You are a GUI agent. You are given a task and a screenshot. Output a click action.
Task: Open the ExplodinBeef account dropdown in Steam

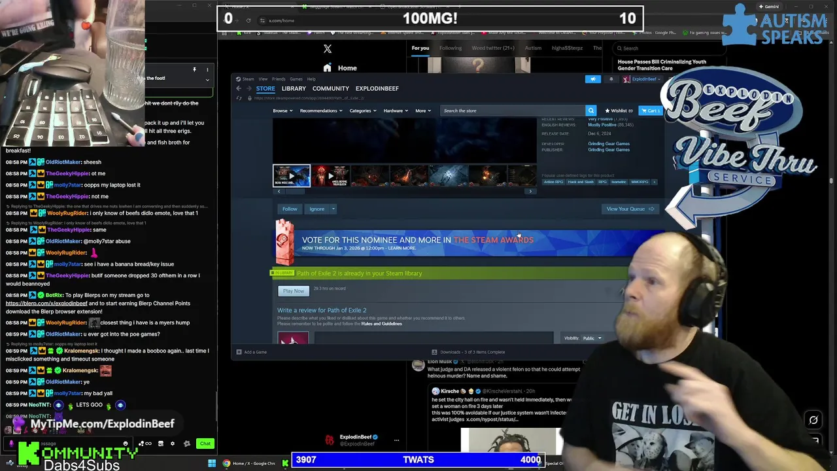pos(642,79)
